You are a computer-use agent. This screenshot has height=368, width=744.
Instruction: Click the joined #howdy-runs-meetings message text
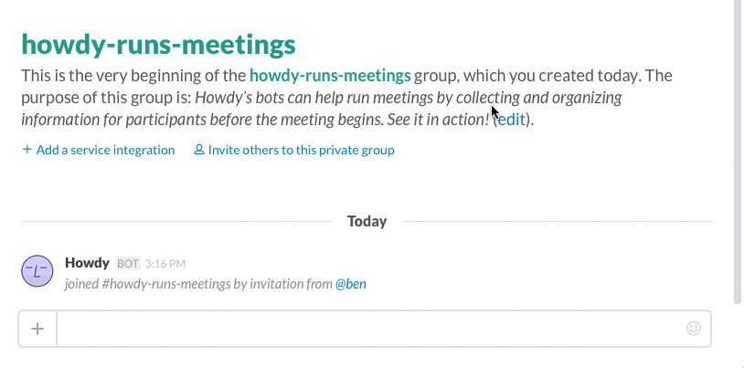(199, 284)
